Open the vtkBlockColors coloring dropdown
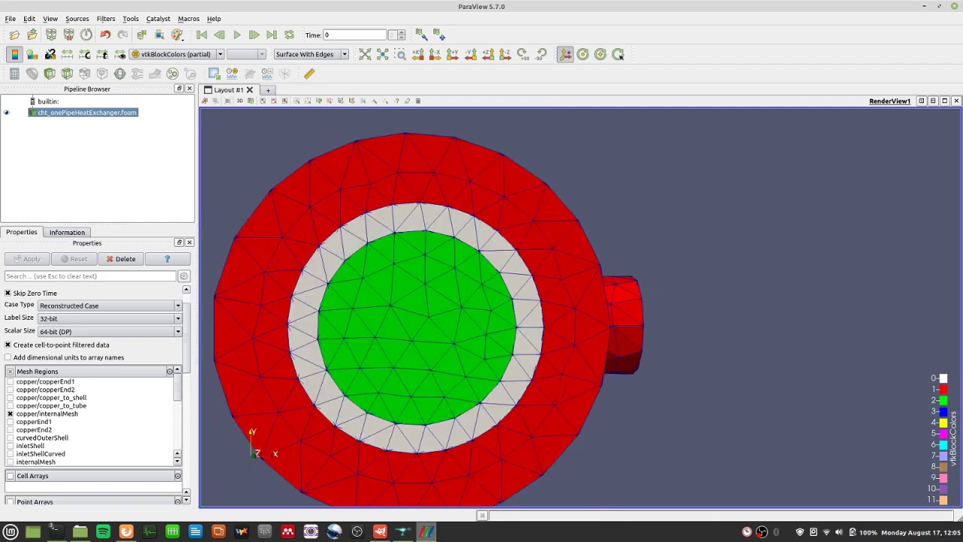Viewport: 963px width, 542px height. [178, 54]
